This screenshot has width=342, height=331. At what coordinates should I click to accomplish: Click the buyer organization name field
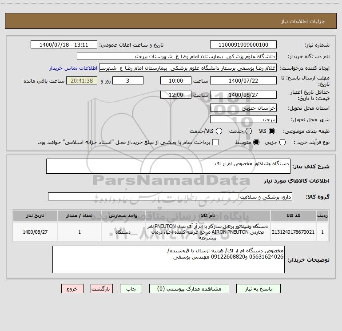coord(177,56)
